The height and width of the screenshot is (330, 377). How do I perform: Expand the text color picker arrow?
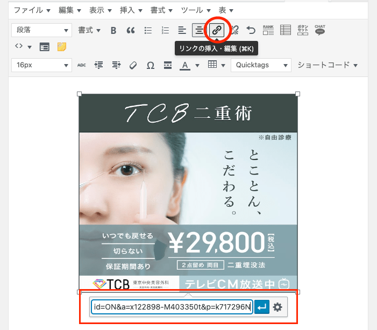pyautogui.click(x=197, y=65)
